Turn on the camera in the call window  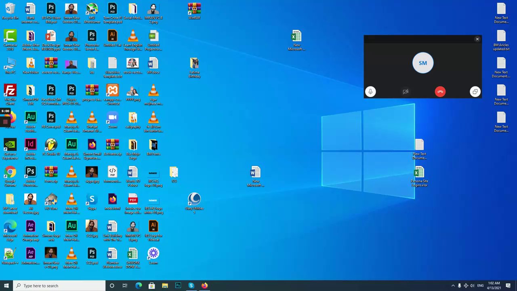click(x=406, y=92)
